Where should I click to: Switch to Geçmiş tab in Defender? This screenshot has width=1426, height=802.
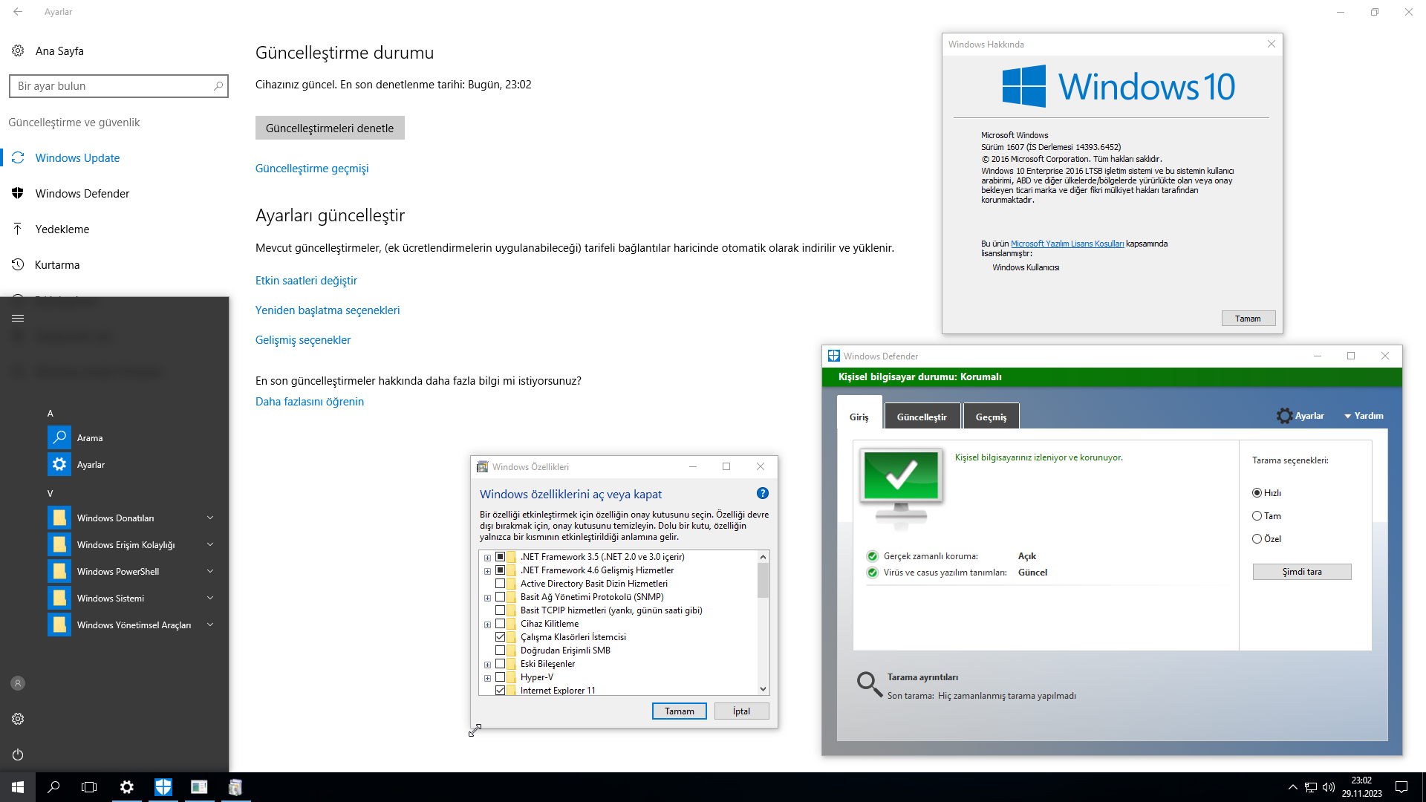pyautogui.click(x=991, y=417)
